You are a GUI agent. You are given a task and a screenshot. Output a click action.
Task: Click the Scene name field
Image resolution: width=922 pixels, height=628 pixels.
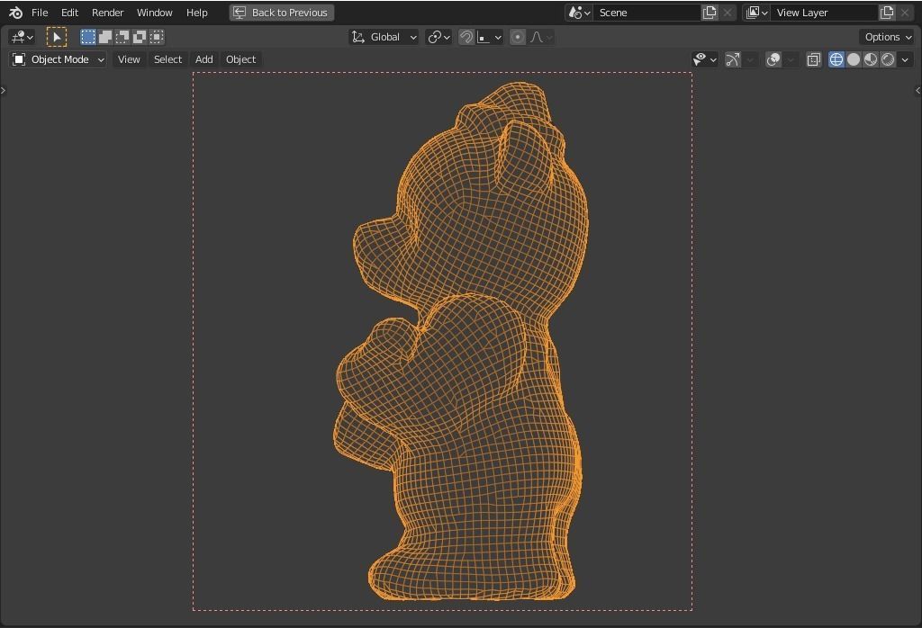(x=646, y=13)
